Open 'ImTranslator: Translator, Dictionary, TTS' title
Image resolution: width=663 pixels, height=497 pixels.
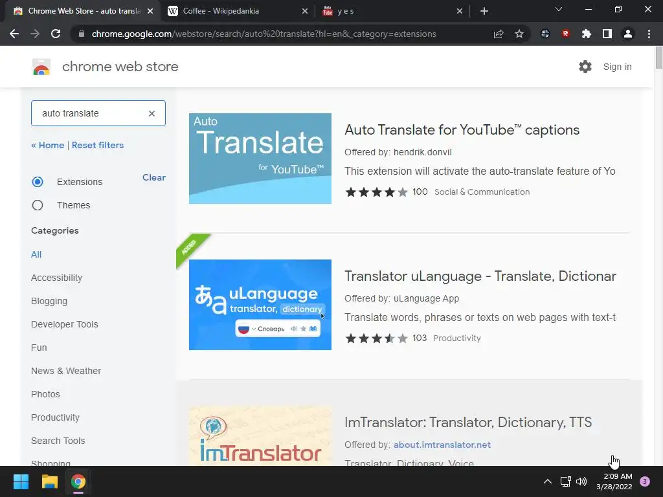468,422
